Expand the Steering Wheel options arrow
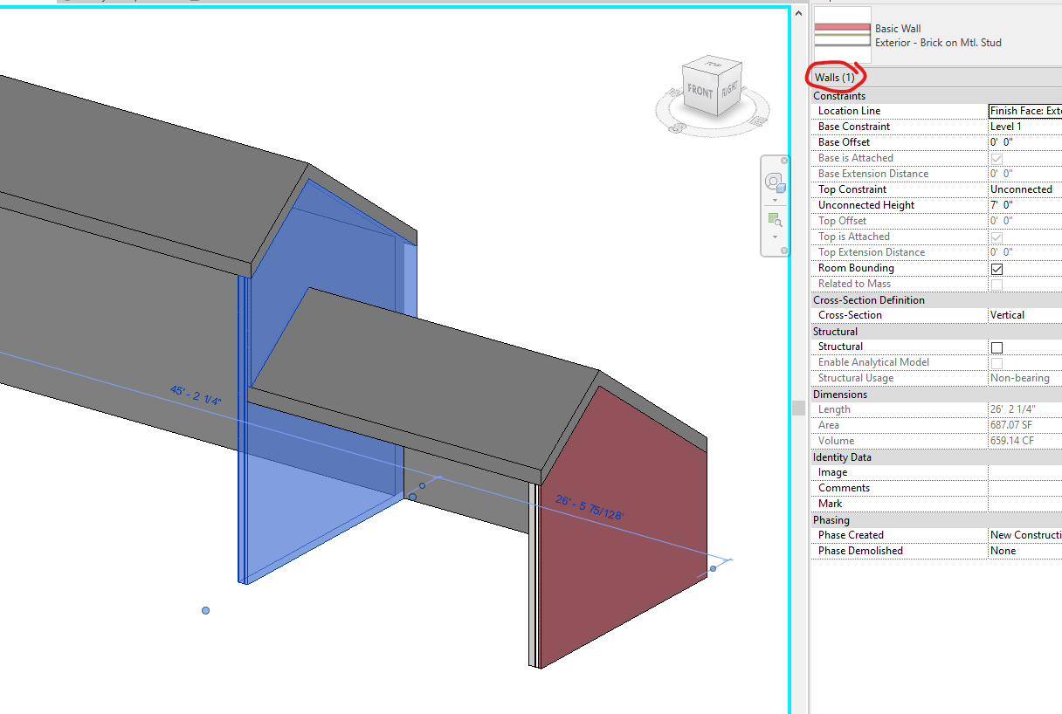 pos(775,200)
